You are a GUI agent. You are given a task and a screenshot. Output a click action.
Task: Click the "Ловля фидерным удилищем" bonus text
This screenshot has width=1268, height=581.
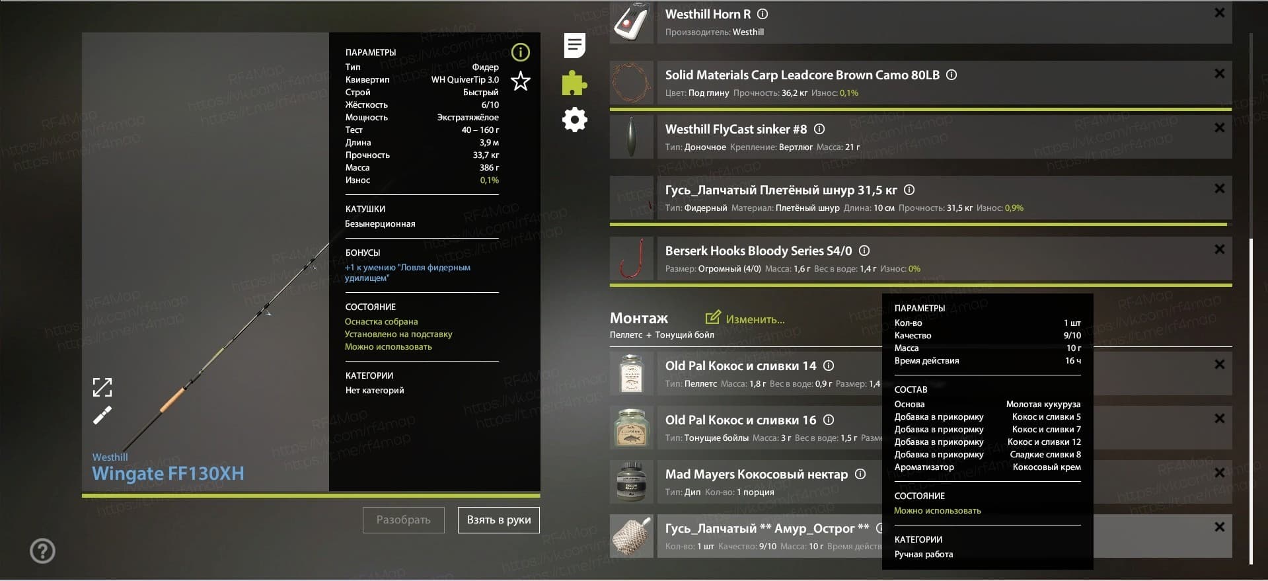pyautogui.click(x=408, y=272)
